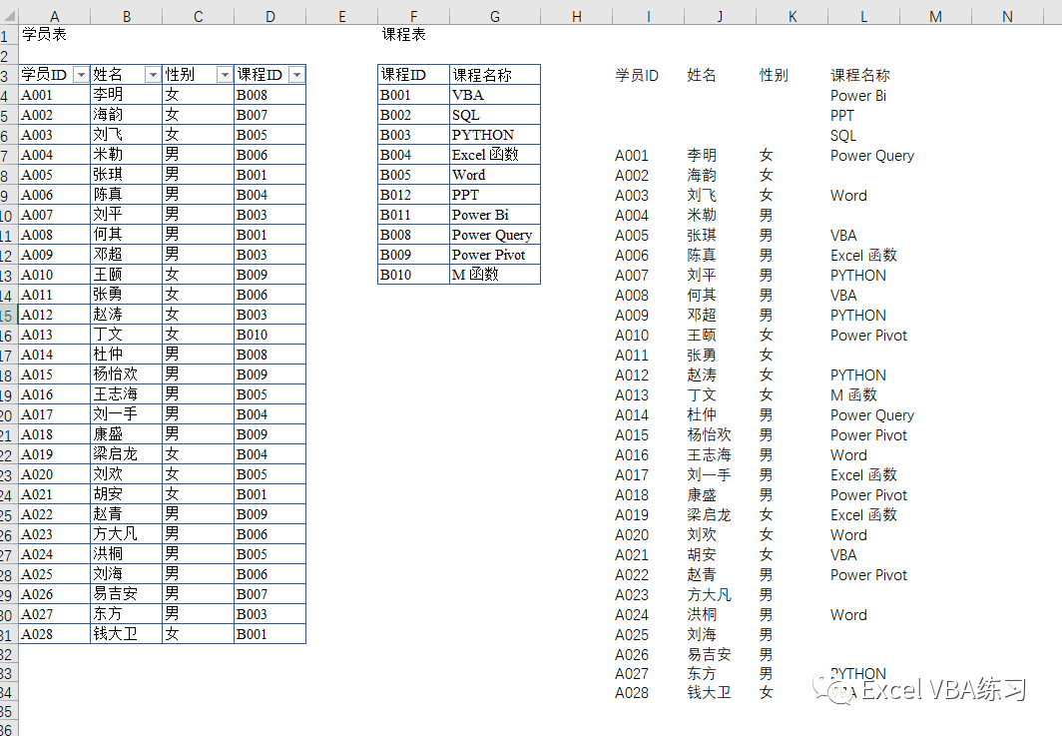Click result header 性别 in column K
The width and height of the screenshot is (1062, 736).
tap(774, 75)
